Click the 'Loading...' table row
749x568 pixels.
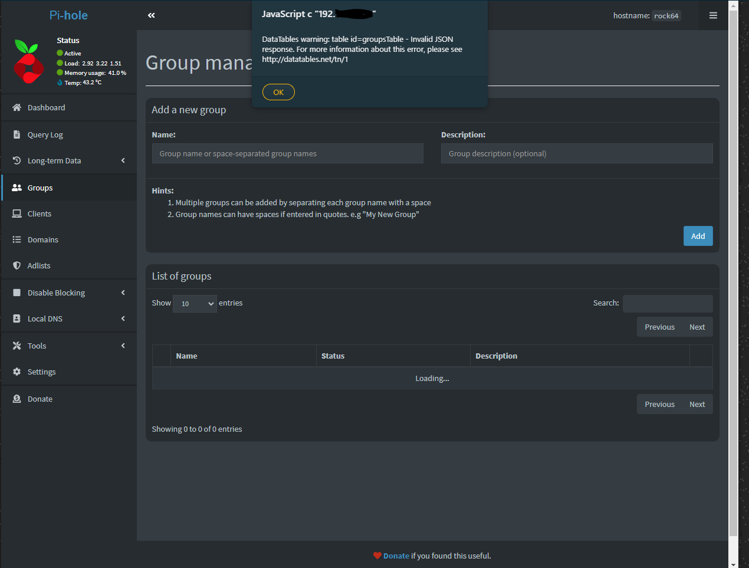coord(432,378)
